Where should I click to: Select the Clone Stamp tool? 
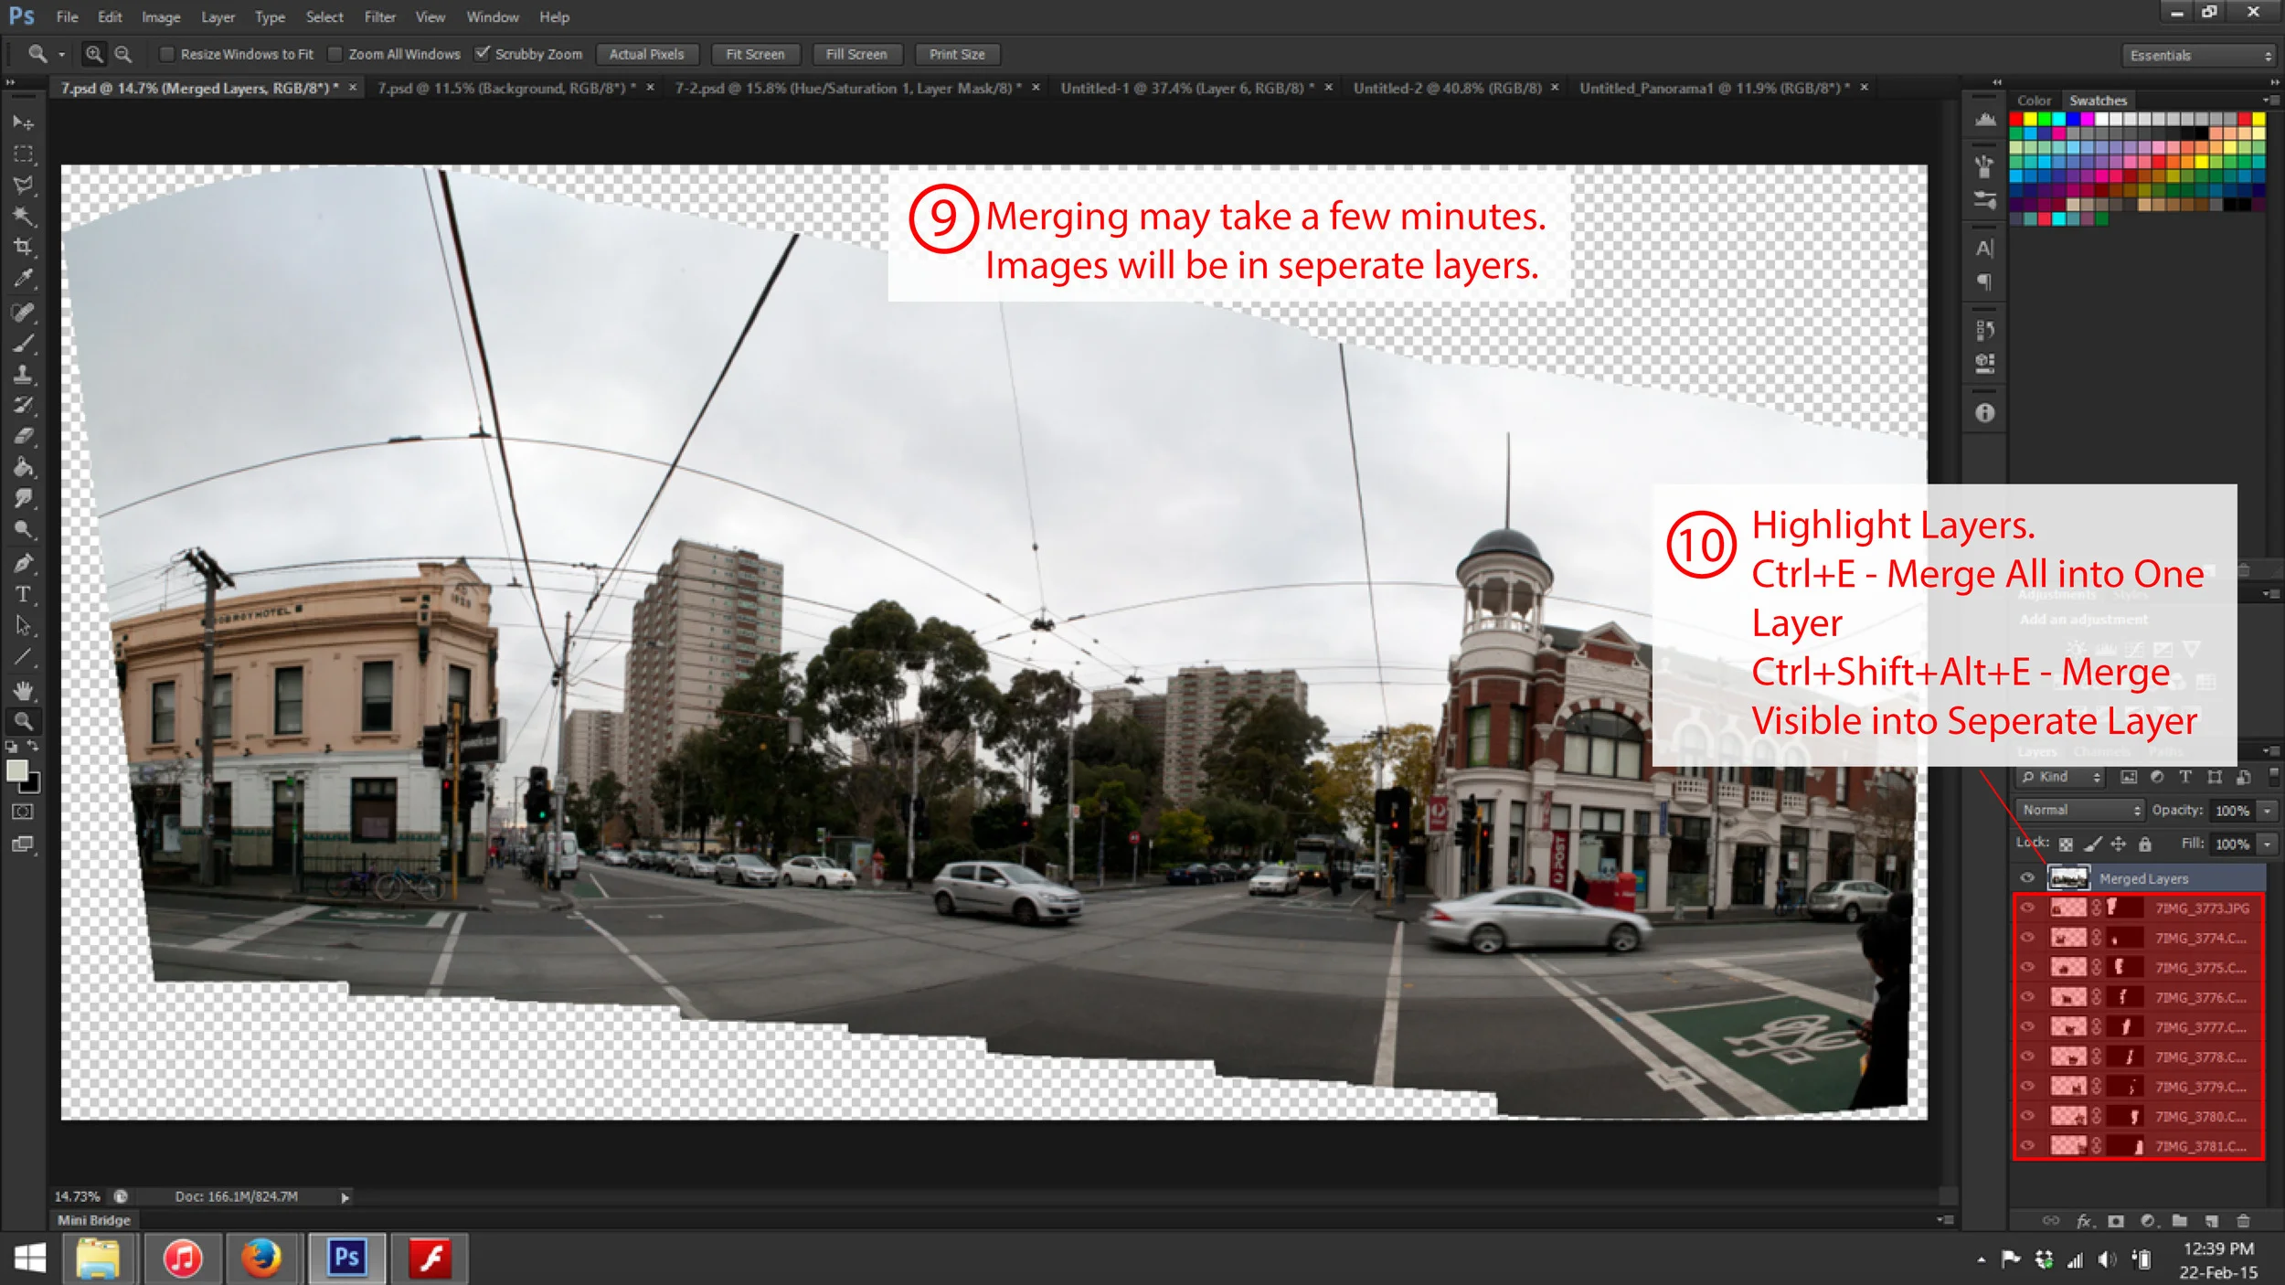click(x=23, y=375)
